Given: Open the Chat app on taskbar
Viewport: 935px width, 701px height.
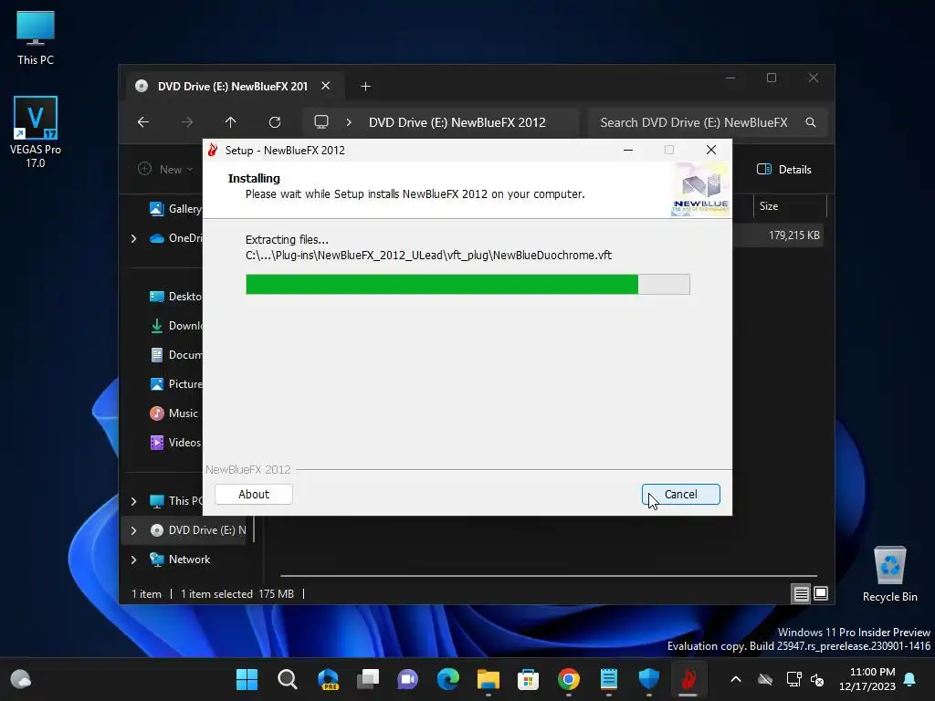Looking at the screenshot, I should click(408, 679).
